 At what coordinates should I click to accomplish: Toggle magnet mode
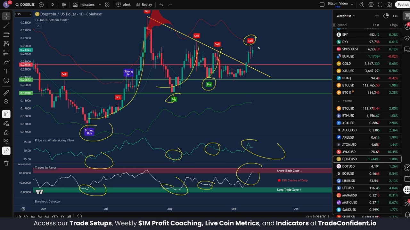click(x=6, y=114)
